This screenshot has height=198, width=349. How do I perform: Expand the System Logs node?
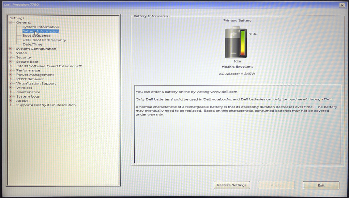10,96
